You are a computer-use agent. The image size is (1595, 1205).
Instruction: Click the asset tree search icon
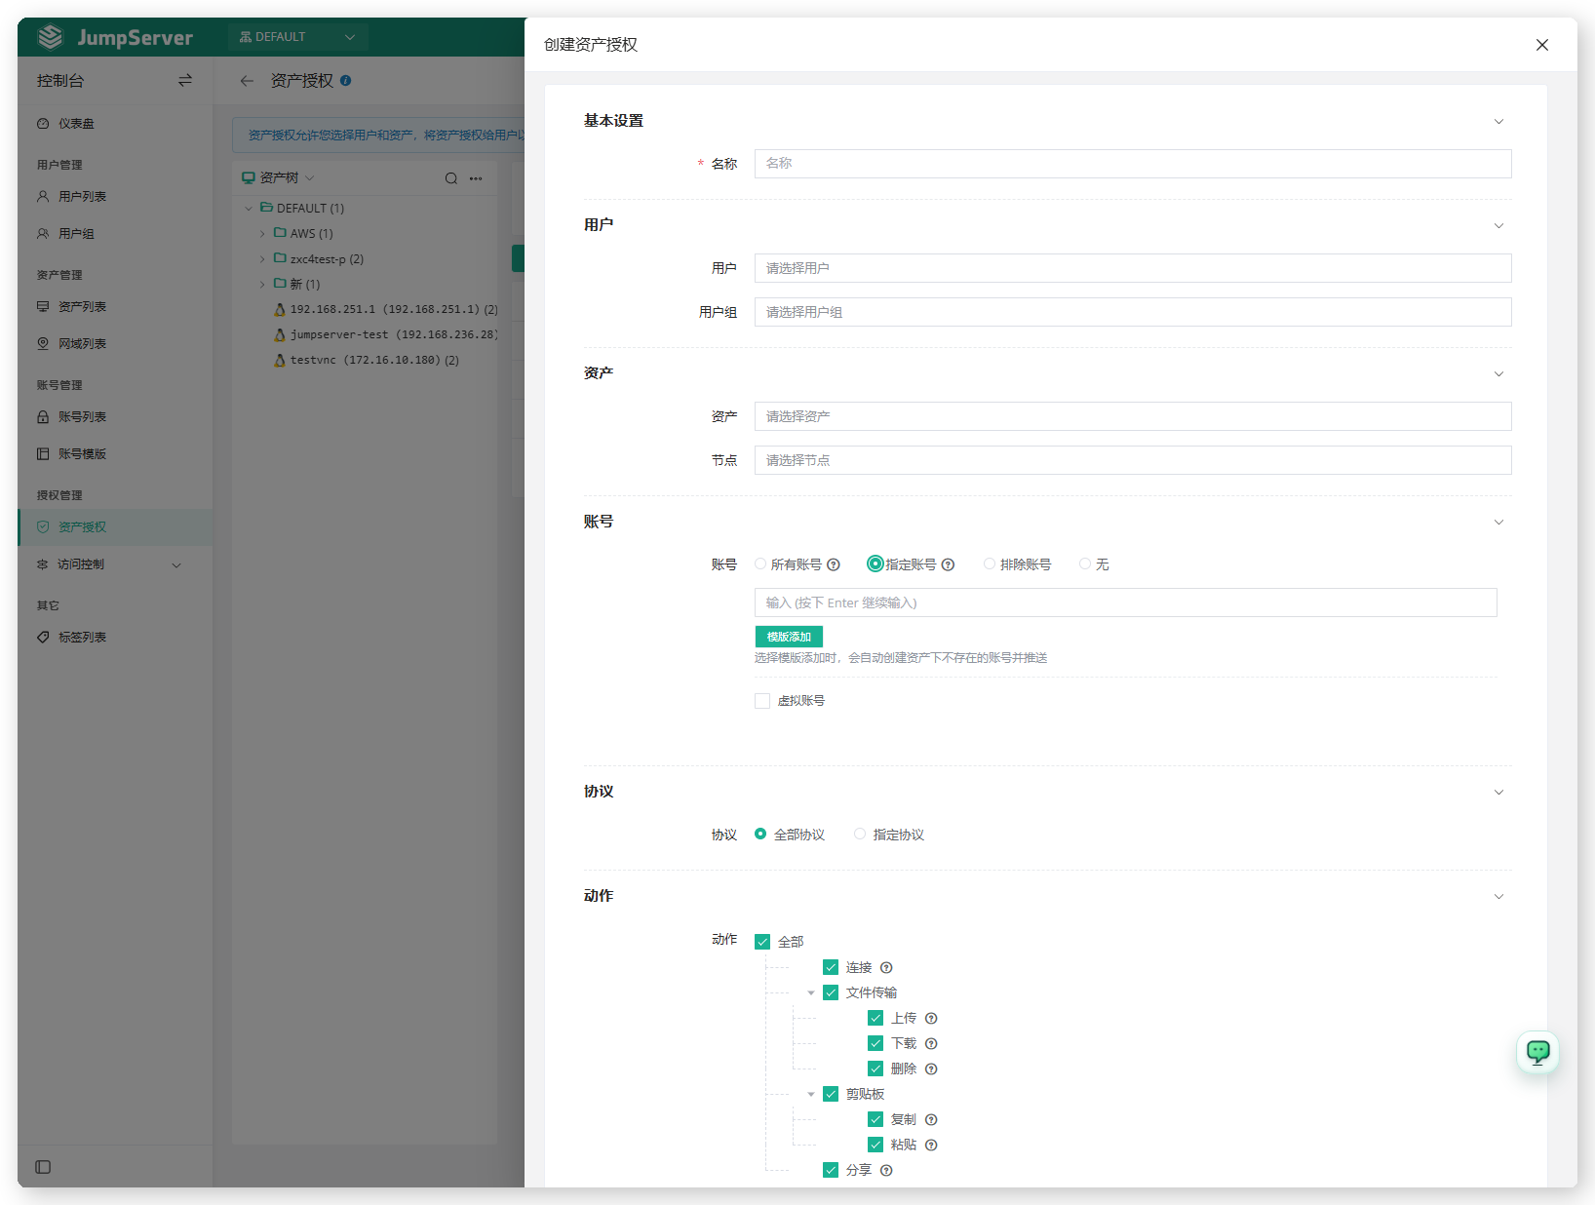coord(451,178)
